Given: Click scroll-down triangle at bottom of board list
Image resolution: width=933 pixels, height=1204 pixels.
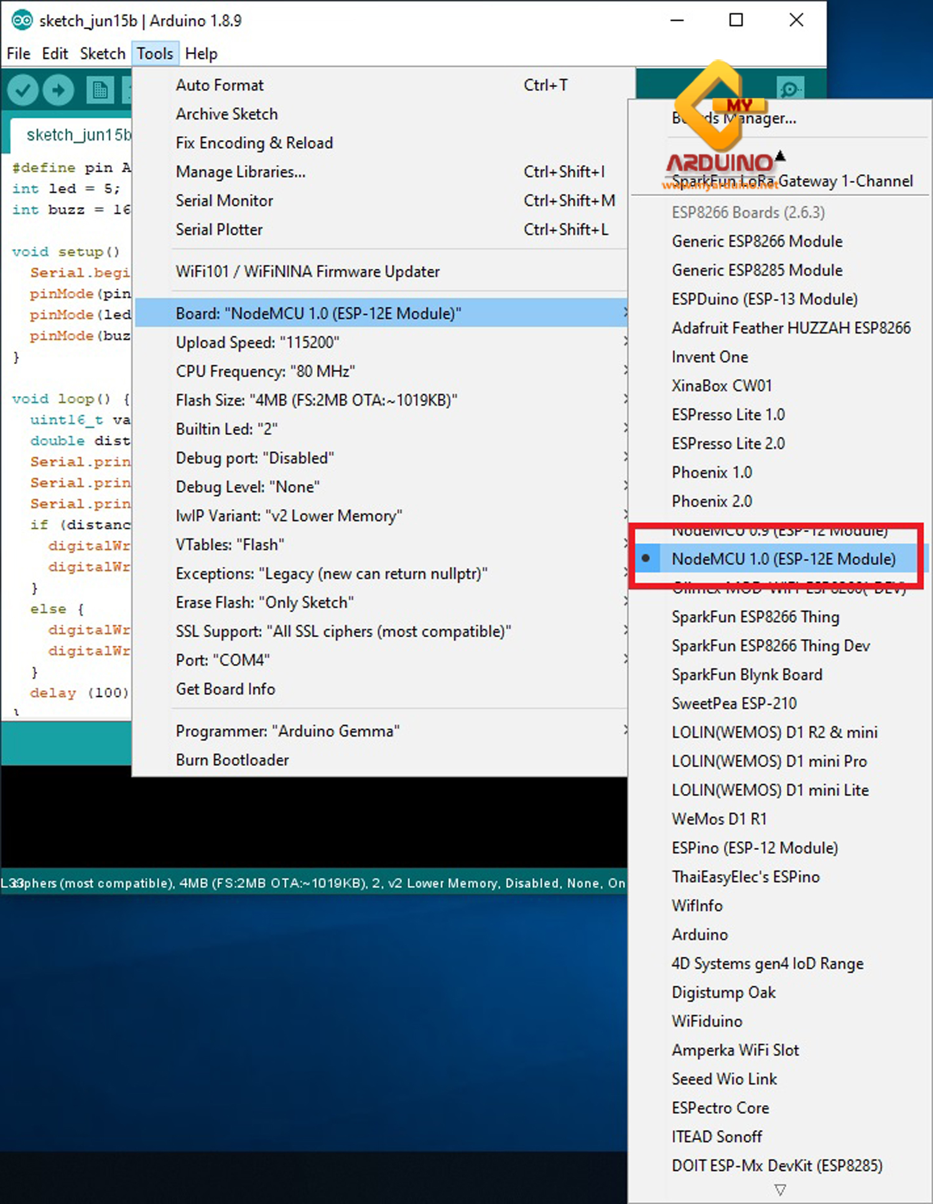Looking at the screenshot, I should [x=780, y=1189].
